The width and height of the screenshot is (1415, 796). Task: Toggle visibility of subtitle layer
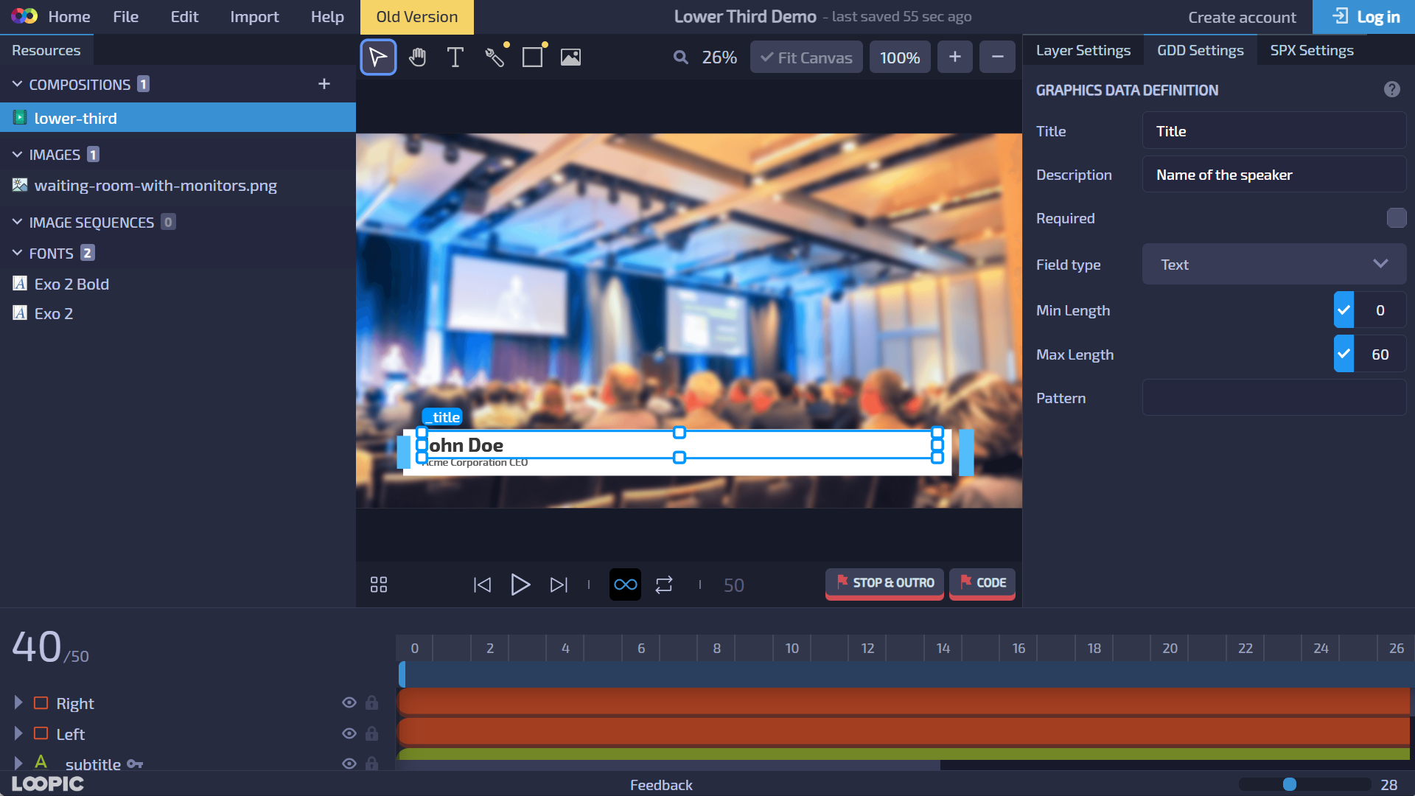click(348, 764)
